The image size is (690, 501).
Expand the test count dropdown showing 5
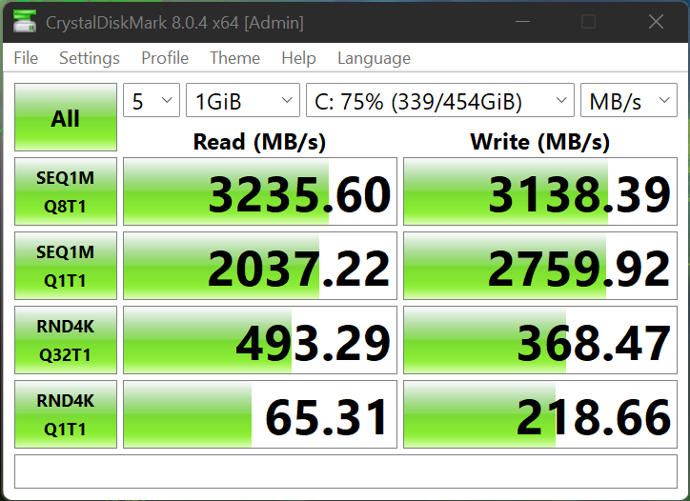click(152, 100)
